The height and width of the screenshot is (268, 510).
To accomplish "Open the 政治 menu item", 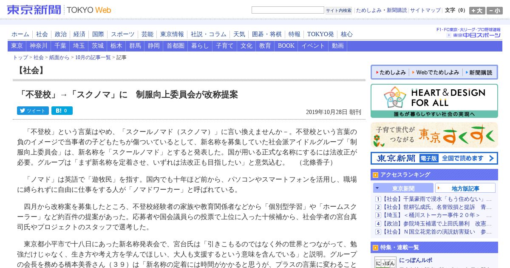I will coord(61,34).
